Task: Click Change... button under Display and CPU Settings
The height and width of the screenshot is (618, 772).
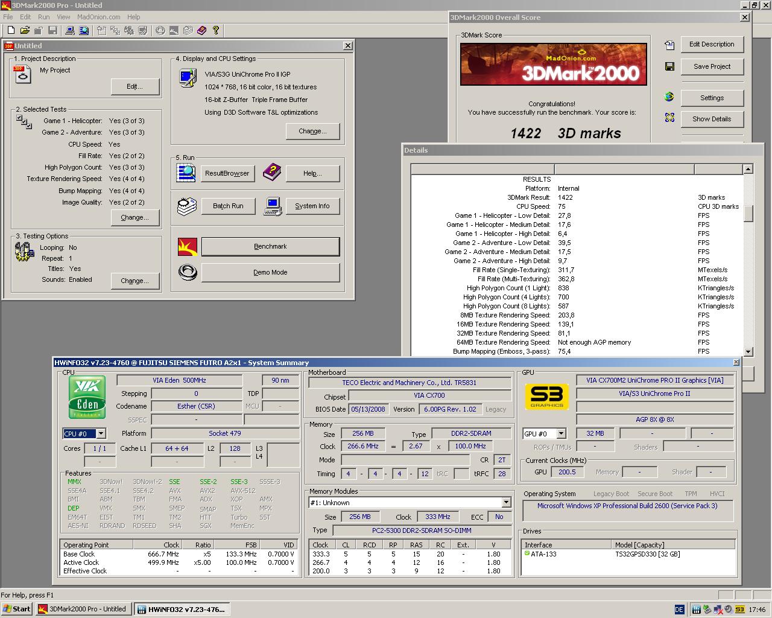Action: pyautogui.click(x=313, y=131)
